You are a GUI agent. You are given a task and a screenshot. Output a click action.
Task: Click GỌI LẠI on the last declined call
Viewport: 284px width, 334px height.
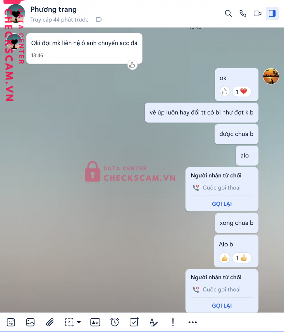[x=222, y=306]
